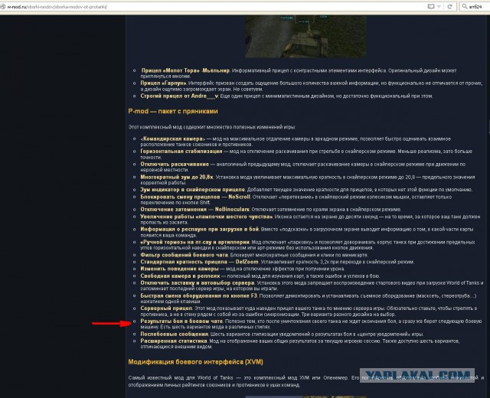The width and height of the screenshot is (490, 398).
Task: Click "Многократный зум до 20,8х" item
Action: pos(177,177)
